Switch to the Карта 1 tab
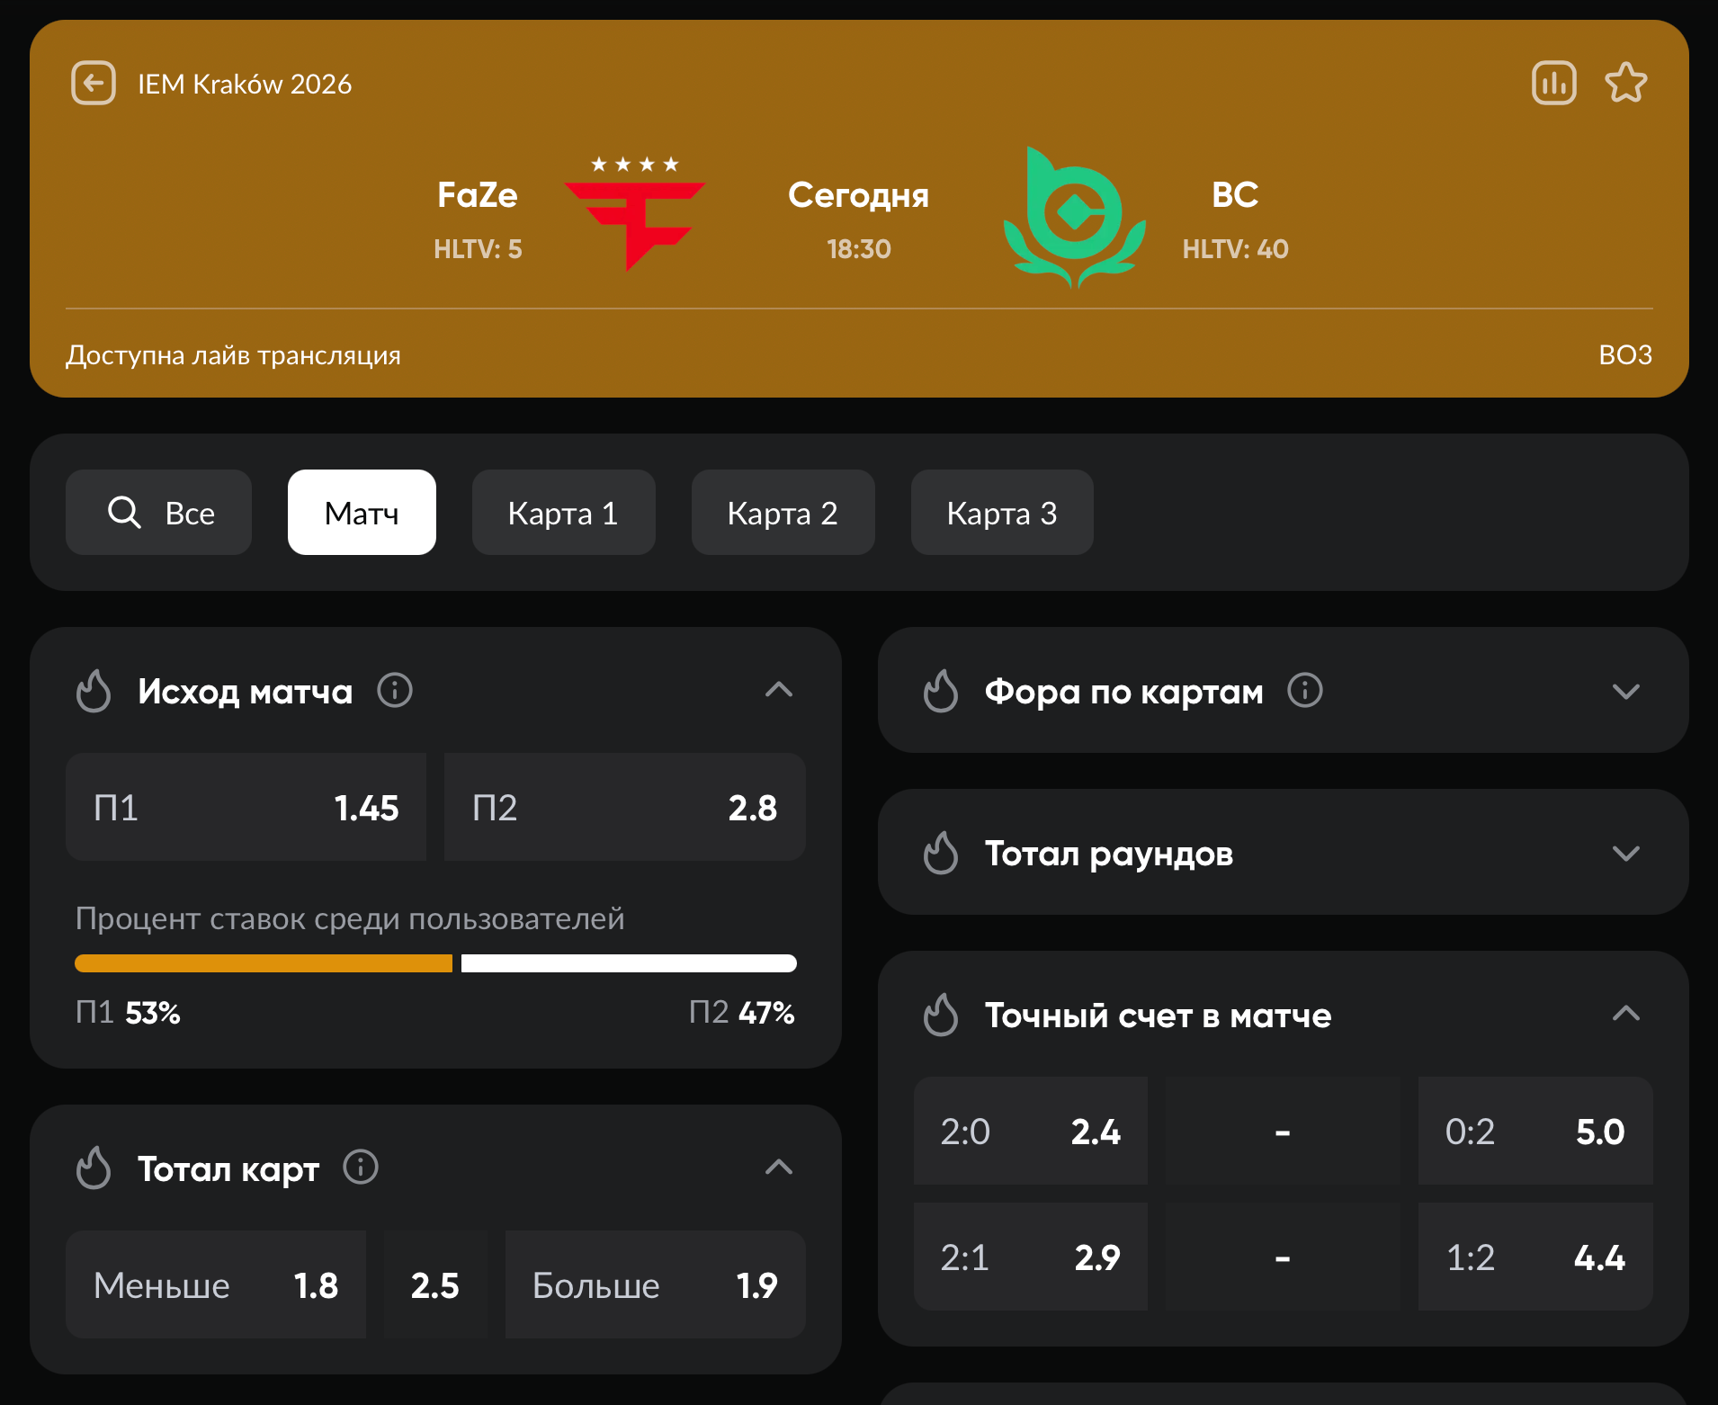 563,513
